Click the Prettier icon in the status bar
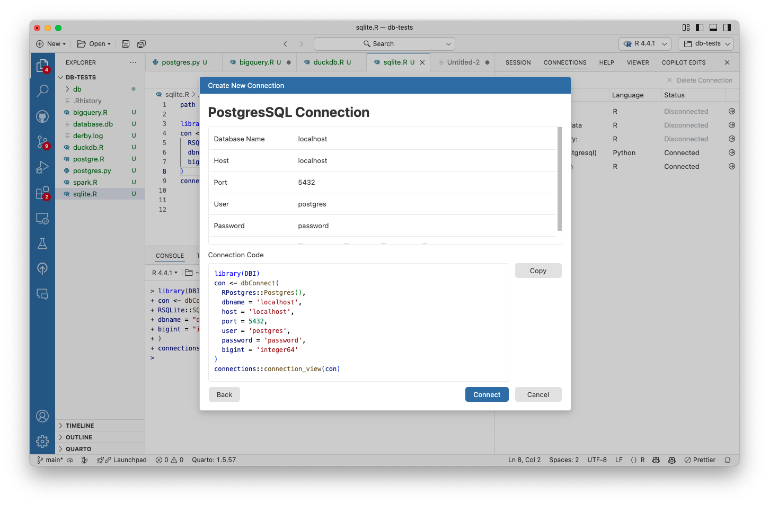 (x=700, y=459)
